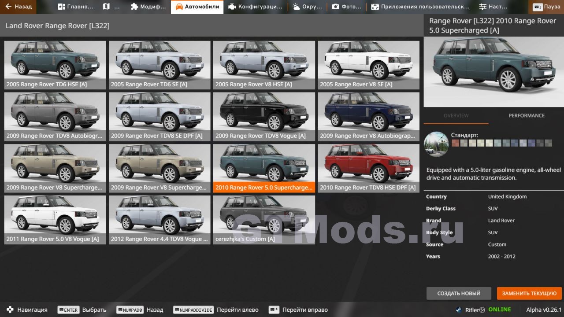Click the Стандарт: label
Viewport: 564px width, 317px height.
[x=464, y=135]
